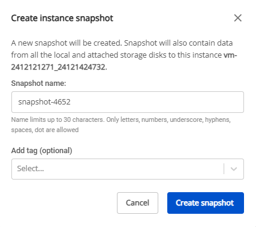Click the Create snapshot button
The image size is (256, 227).
pos(206,203)
